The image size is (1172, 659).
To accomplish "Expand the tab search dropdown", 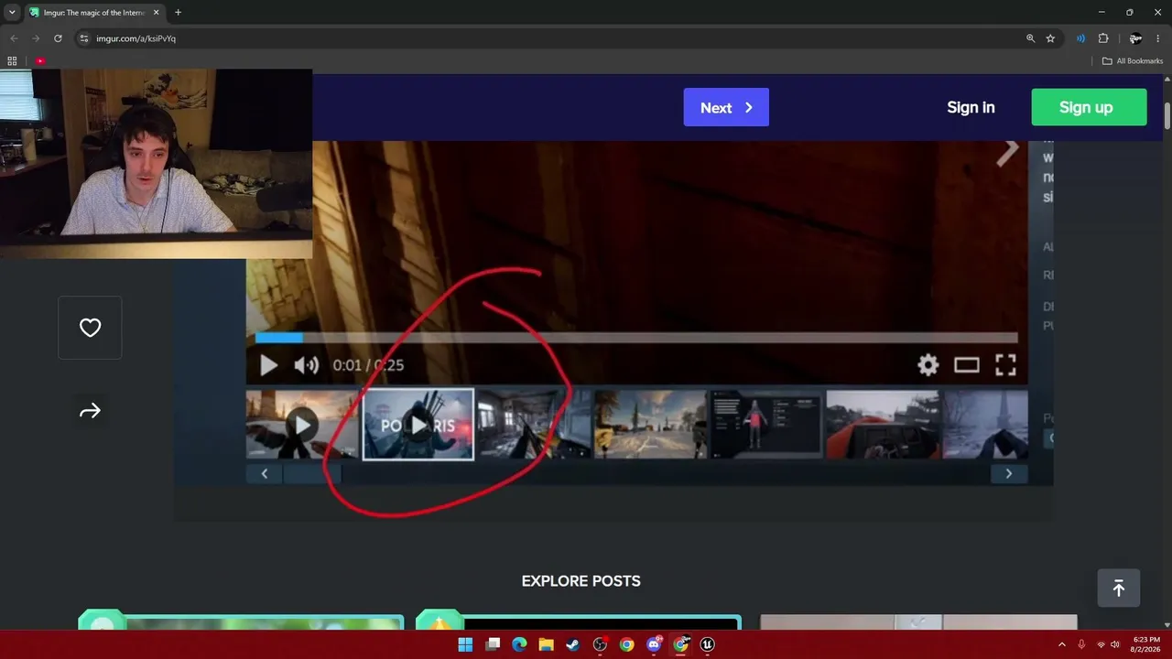I will [12, 13].
